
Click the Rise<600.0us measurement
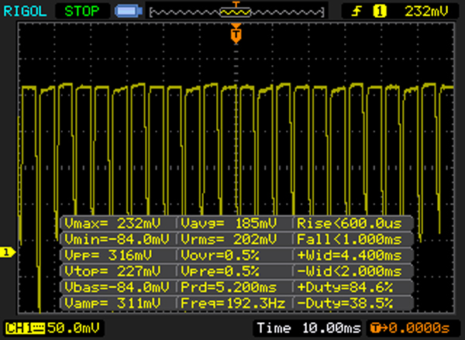point(350,223)
